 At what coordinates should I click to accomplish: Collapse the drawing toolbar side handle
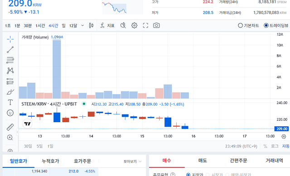[17, 132]
